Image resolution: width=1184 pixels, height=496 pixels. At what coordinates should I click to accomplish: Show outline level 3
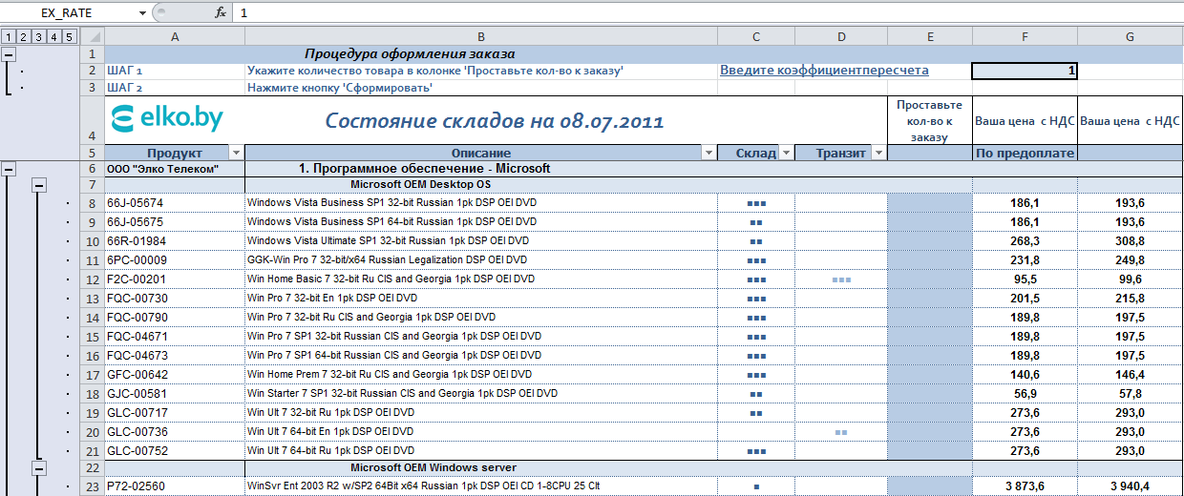[38, 37]
